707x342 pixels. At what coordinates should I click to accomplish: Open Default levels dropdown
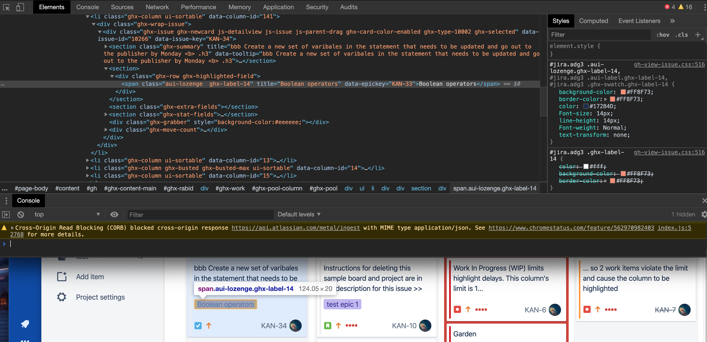click(x=299, y=214)
